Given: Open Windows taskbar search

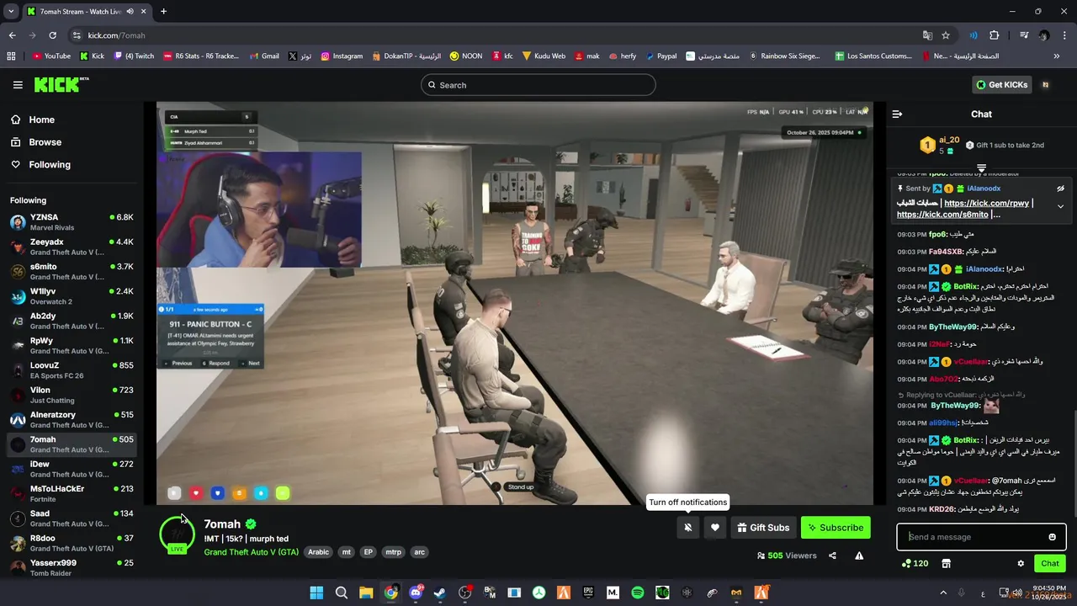Looking at the screenshot, I should pos(342,593).
